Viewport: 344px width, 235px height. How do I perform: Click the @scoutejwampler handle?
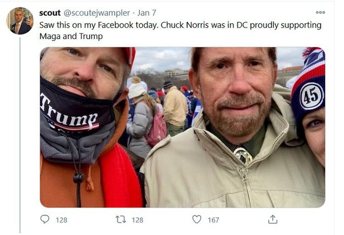(96, 13)
